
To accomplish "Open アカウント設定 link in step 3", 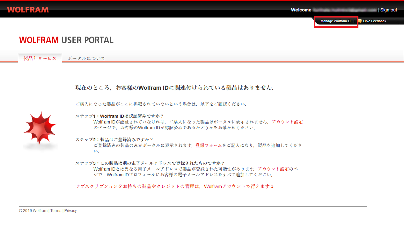I will [273, 169].
